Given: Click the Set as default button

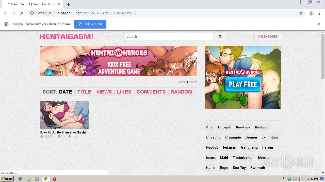Looking at the screenshot, I should (90, 24).
